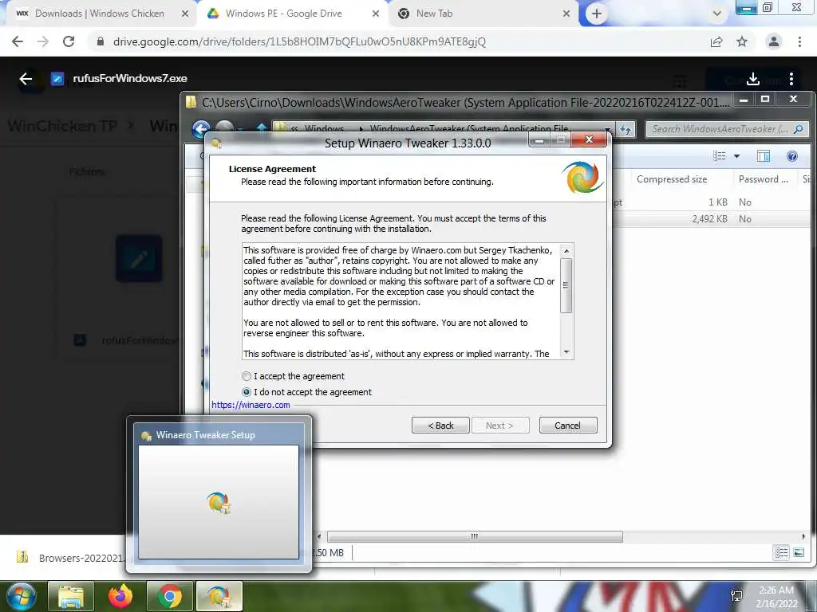This screenshot has height=612, width=817.
Task: Open the Explorer address bar history dropdown
Action: tap(607, 129)
